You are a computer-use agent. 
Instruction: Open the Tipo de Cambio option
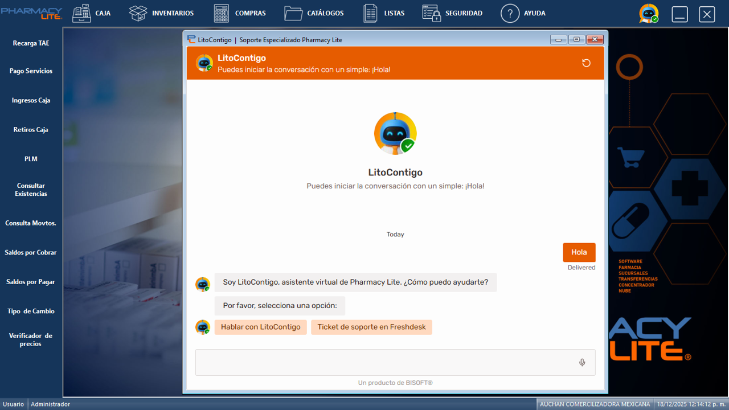point(31,311)
